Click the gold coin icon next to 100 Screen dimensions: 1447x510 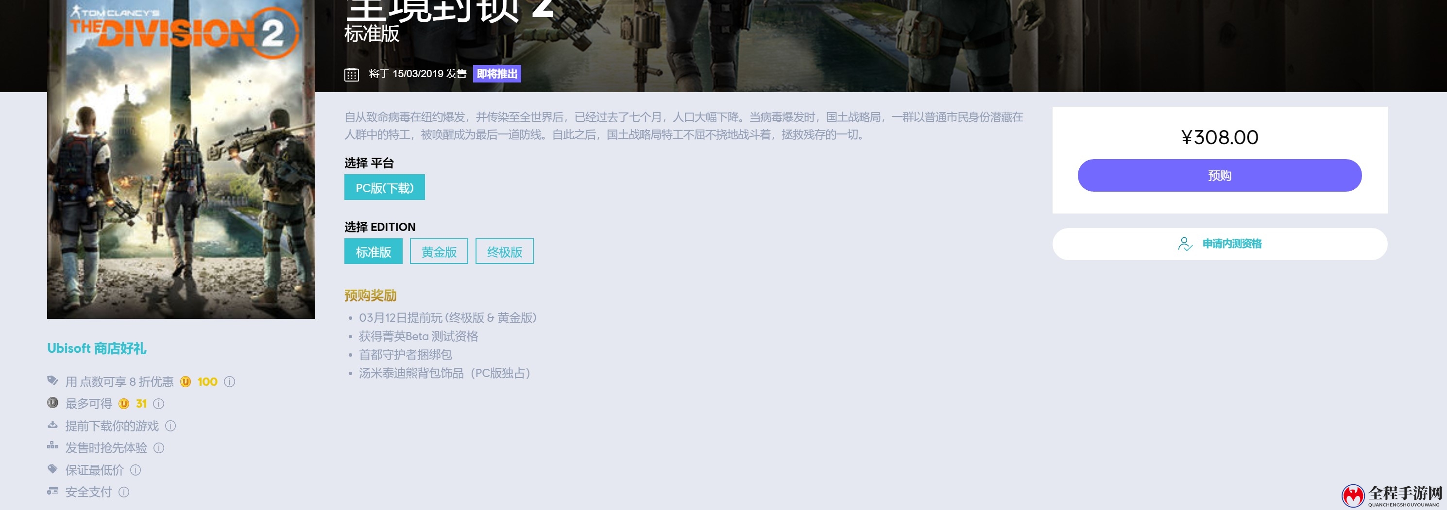point(186,382)
